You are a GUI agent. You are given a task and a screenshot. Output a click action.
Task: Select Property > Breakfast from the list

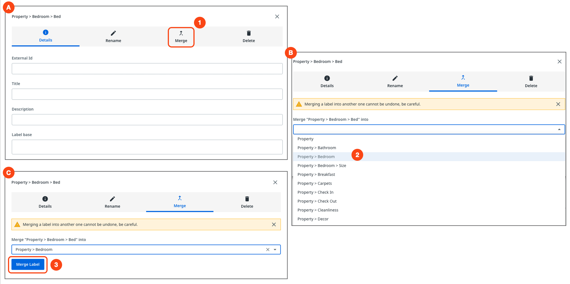coord(429,174)
